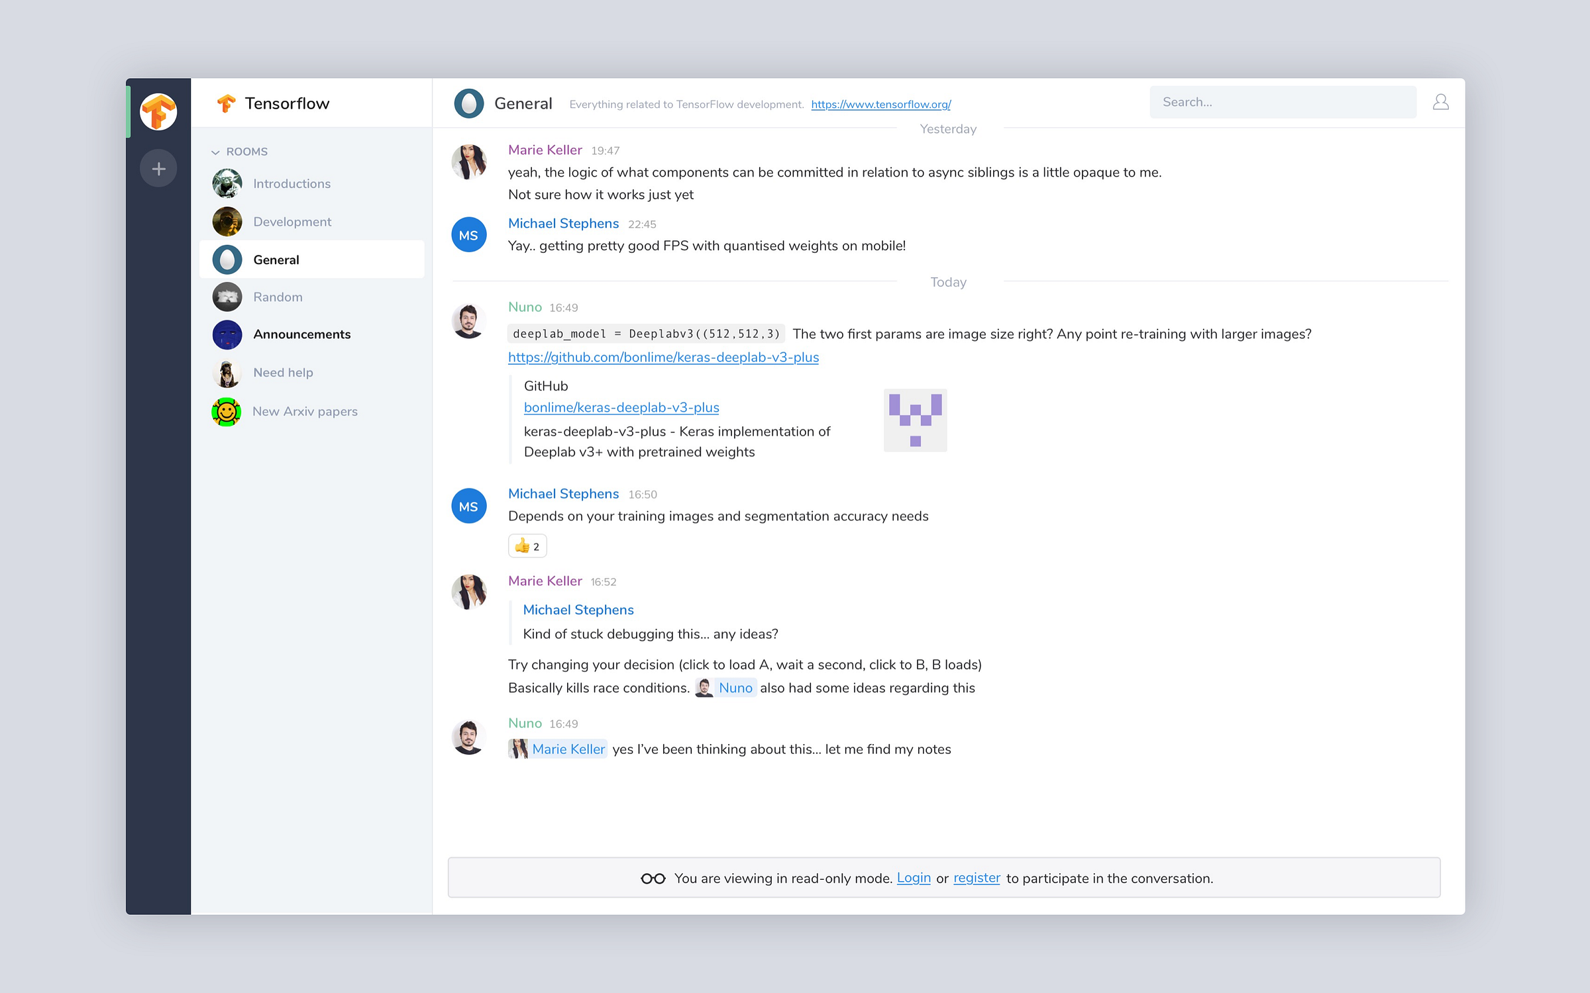This screenshot has width=1590, height=993.
Task: Click the register link
Action: (x=977, y=878)
